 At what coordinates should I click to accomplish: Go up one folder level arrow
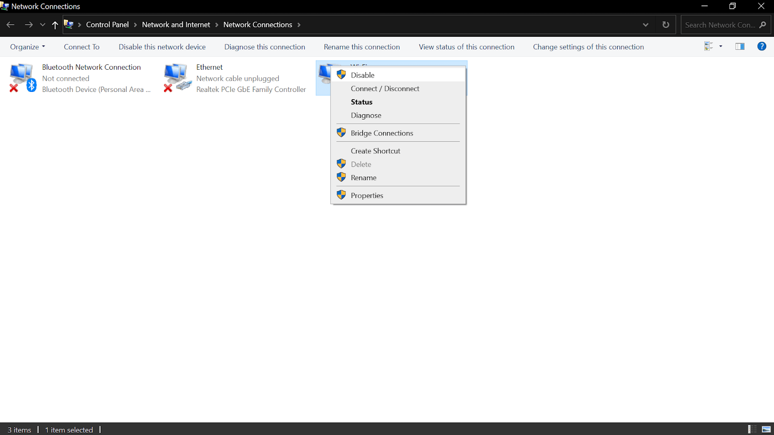point(55,25)
